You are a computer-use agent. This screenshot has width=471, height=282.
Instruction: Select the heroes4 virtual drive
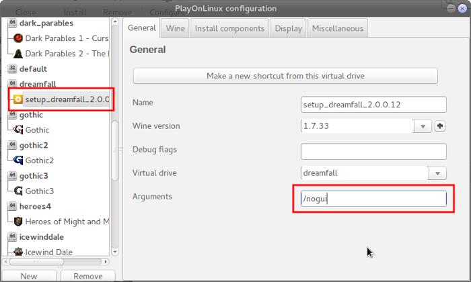coord(35,207)
